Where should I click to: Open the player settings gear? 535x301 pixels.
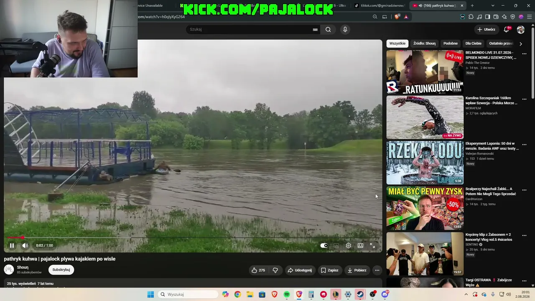pyautogui.click(x=348, y=245)
